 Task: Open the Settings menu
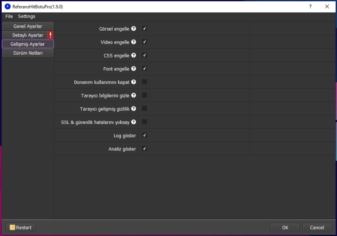click(26, 16)
